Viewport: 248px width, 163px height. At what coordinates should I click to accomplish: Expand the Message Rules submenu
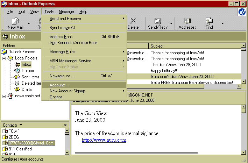pos(84,52)
